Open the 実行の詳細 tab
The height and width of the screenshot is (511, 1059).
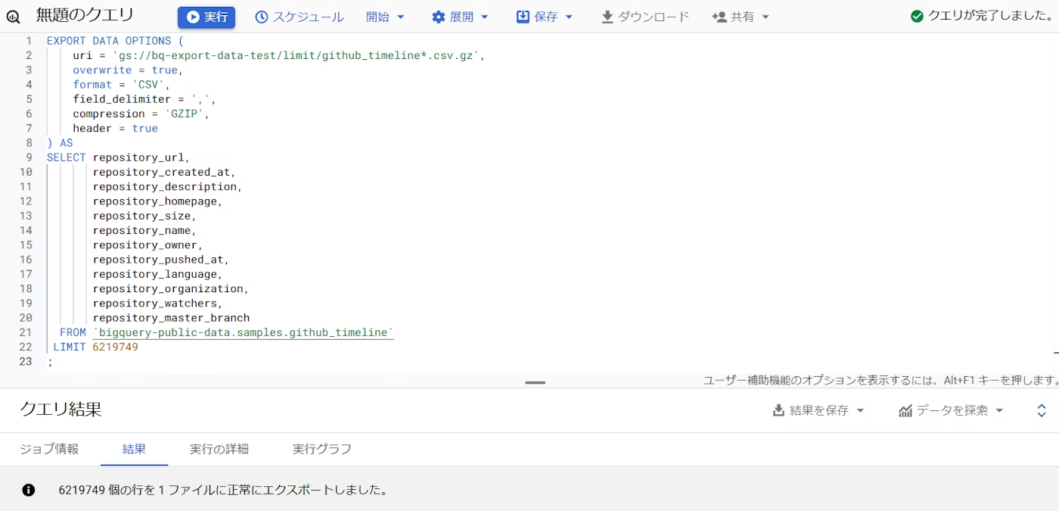(219, 449)
